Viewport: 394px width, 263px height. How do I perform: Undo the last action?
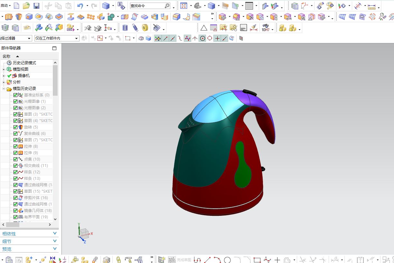tap(80, 6)
